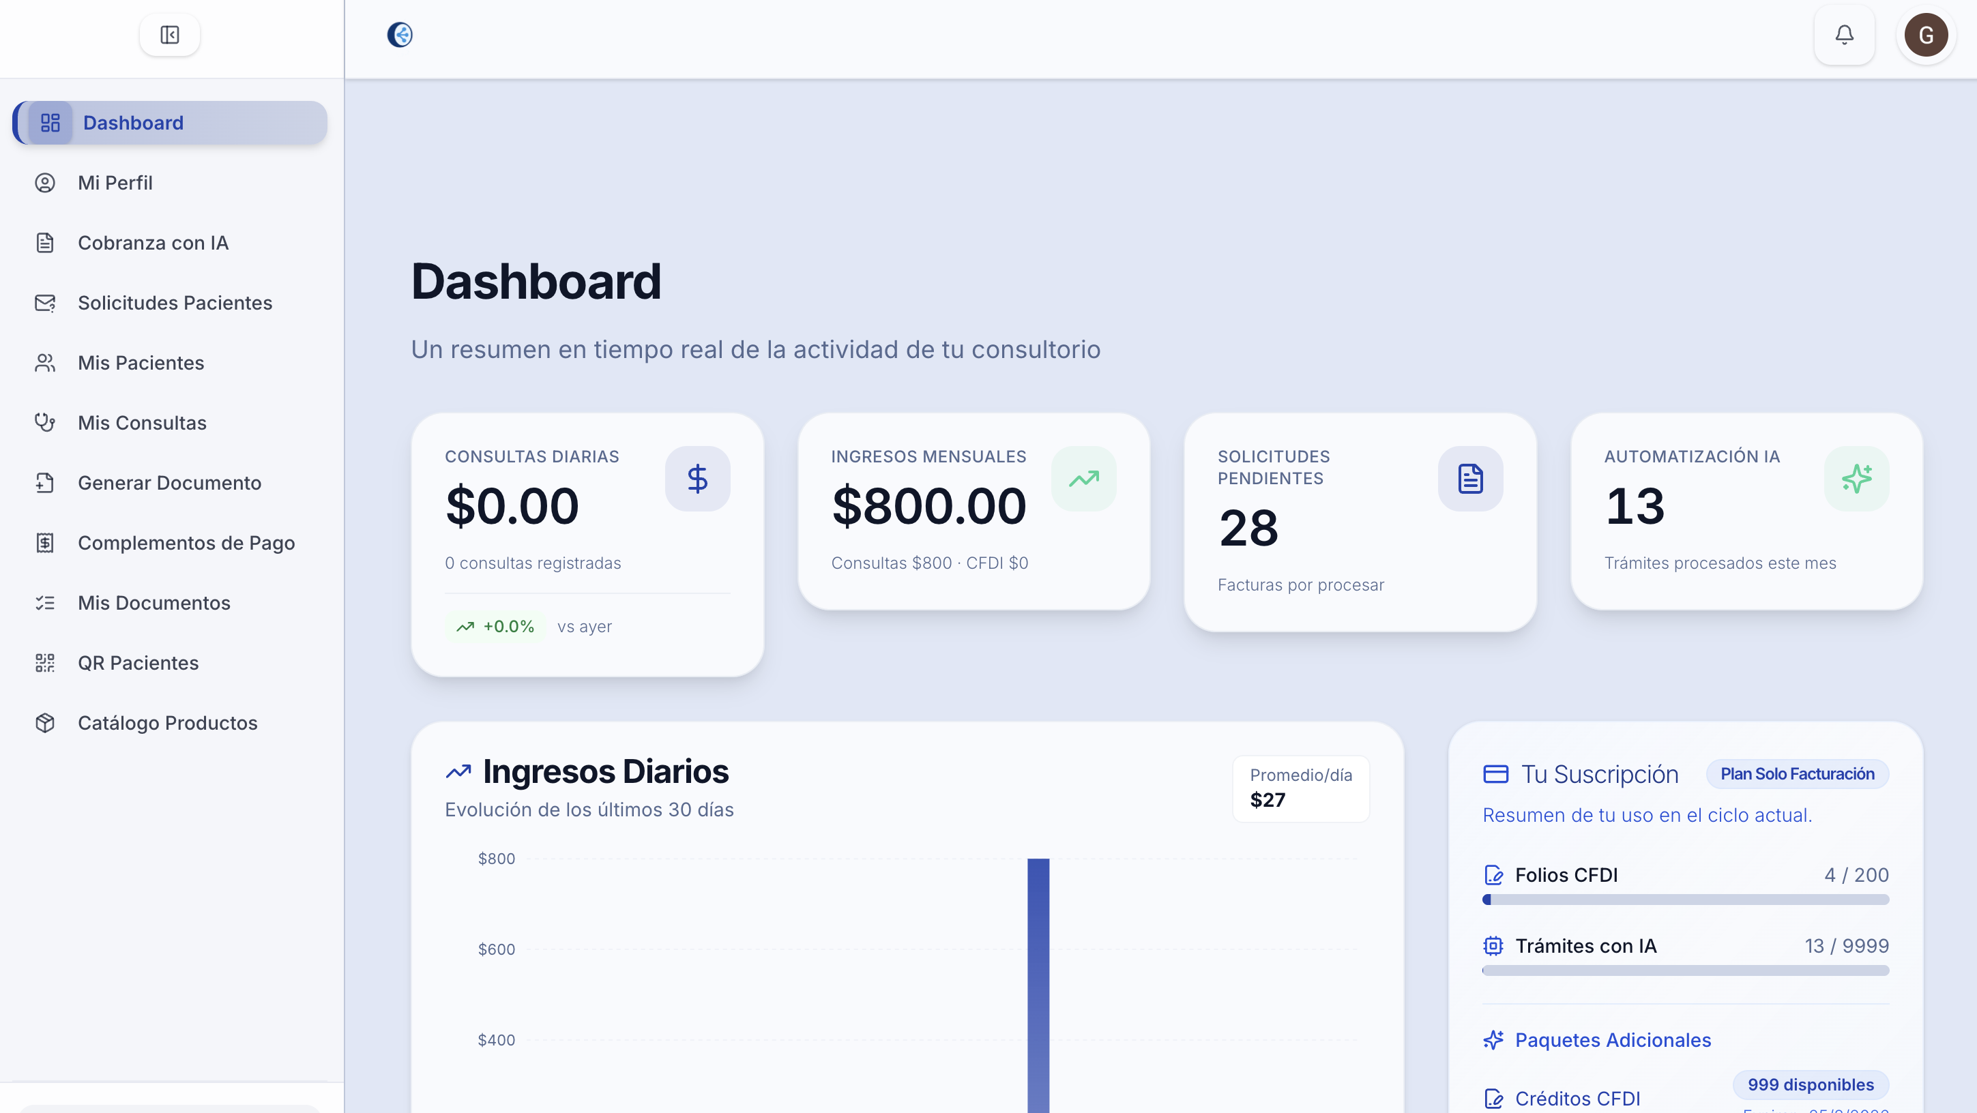Toggle the sidebar collapse control
This screenshot has width=1977, height=1113.
click(169, 35)
